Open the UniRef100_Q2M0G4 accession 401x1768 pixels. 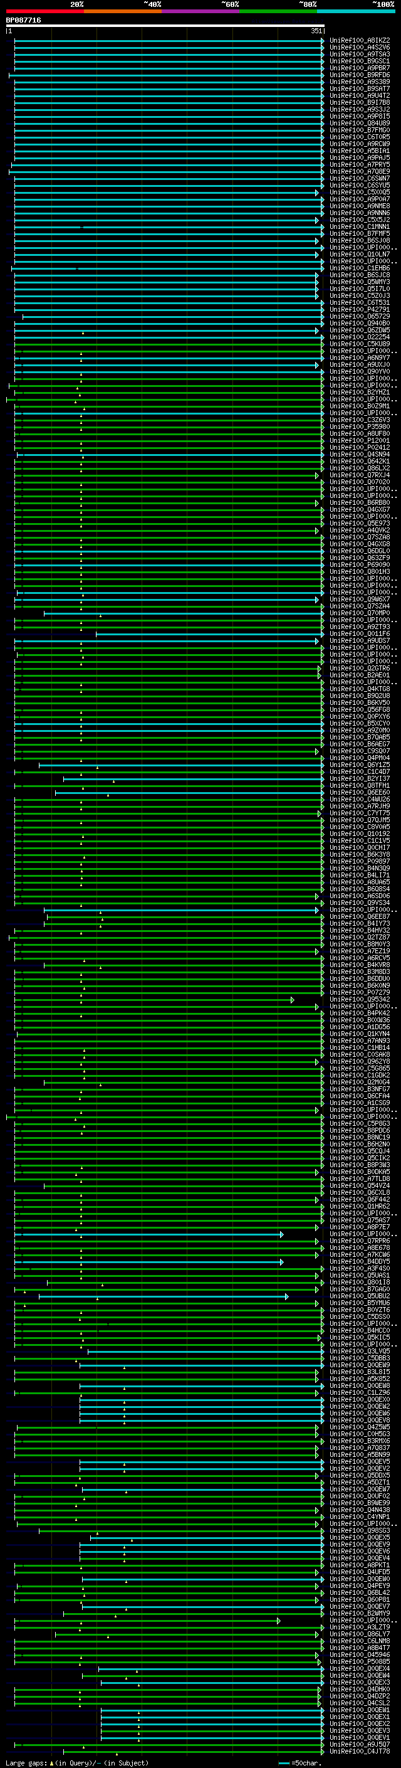pyautogui.click(x=360, y=1083)
